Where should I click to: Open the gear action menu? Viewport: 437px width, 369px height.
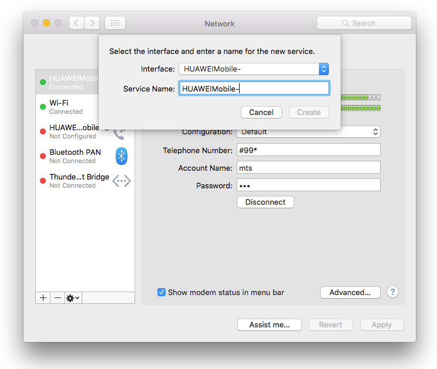(73, 298)
